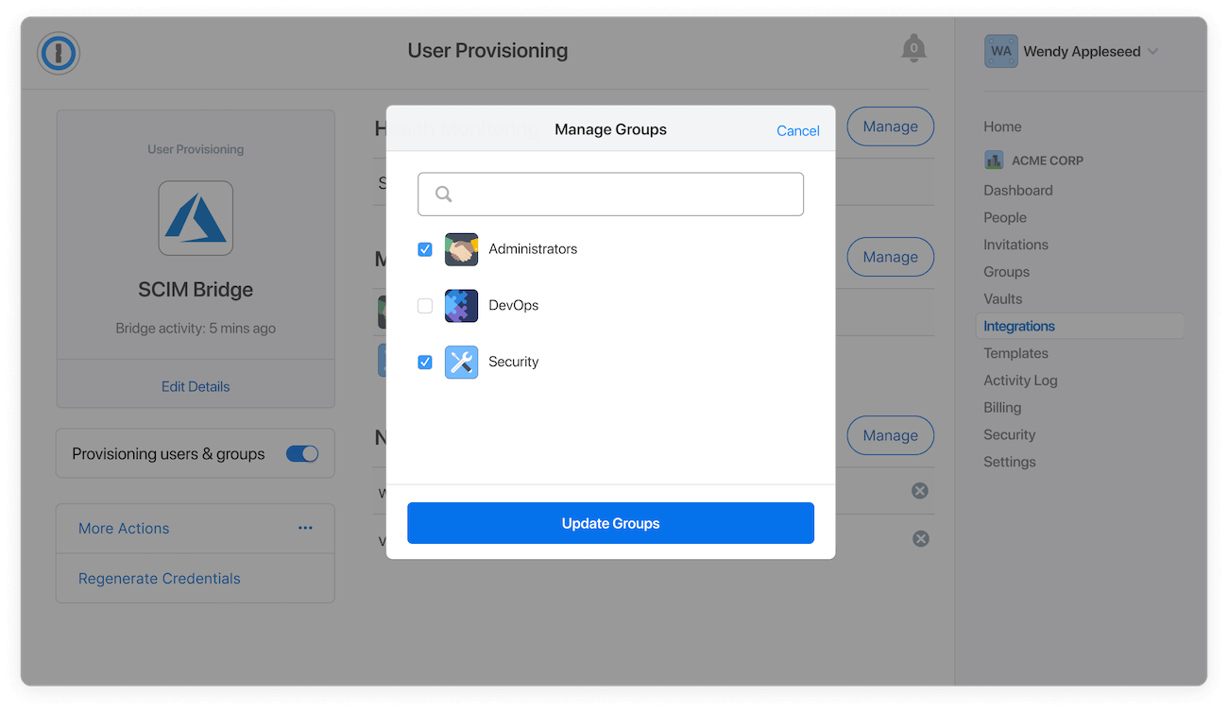Screen dimensions: 1228x711
Task: Select Activity Log in the sidebar
Action: coord(1020,380)
